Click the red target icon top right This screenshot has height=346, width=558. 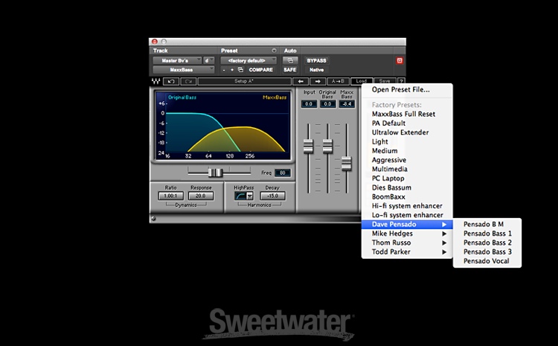click(399, 60)
